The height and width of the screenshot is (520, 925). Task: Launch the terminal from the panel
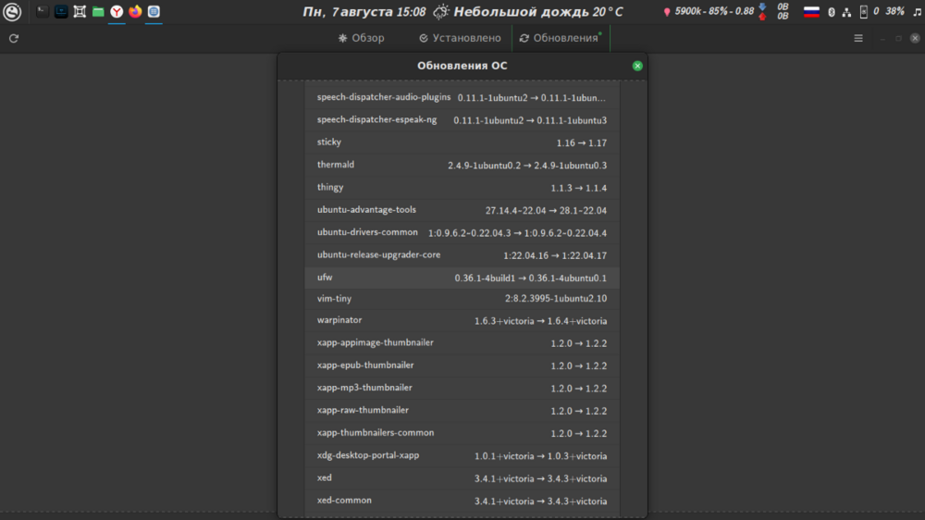point(42,11)
